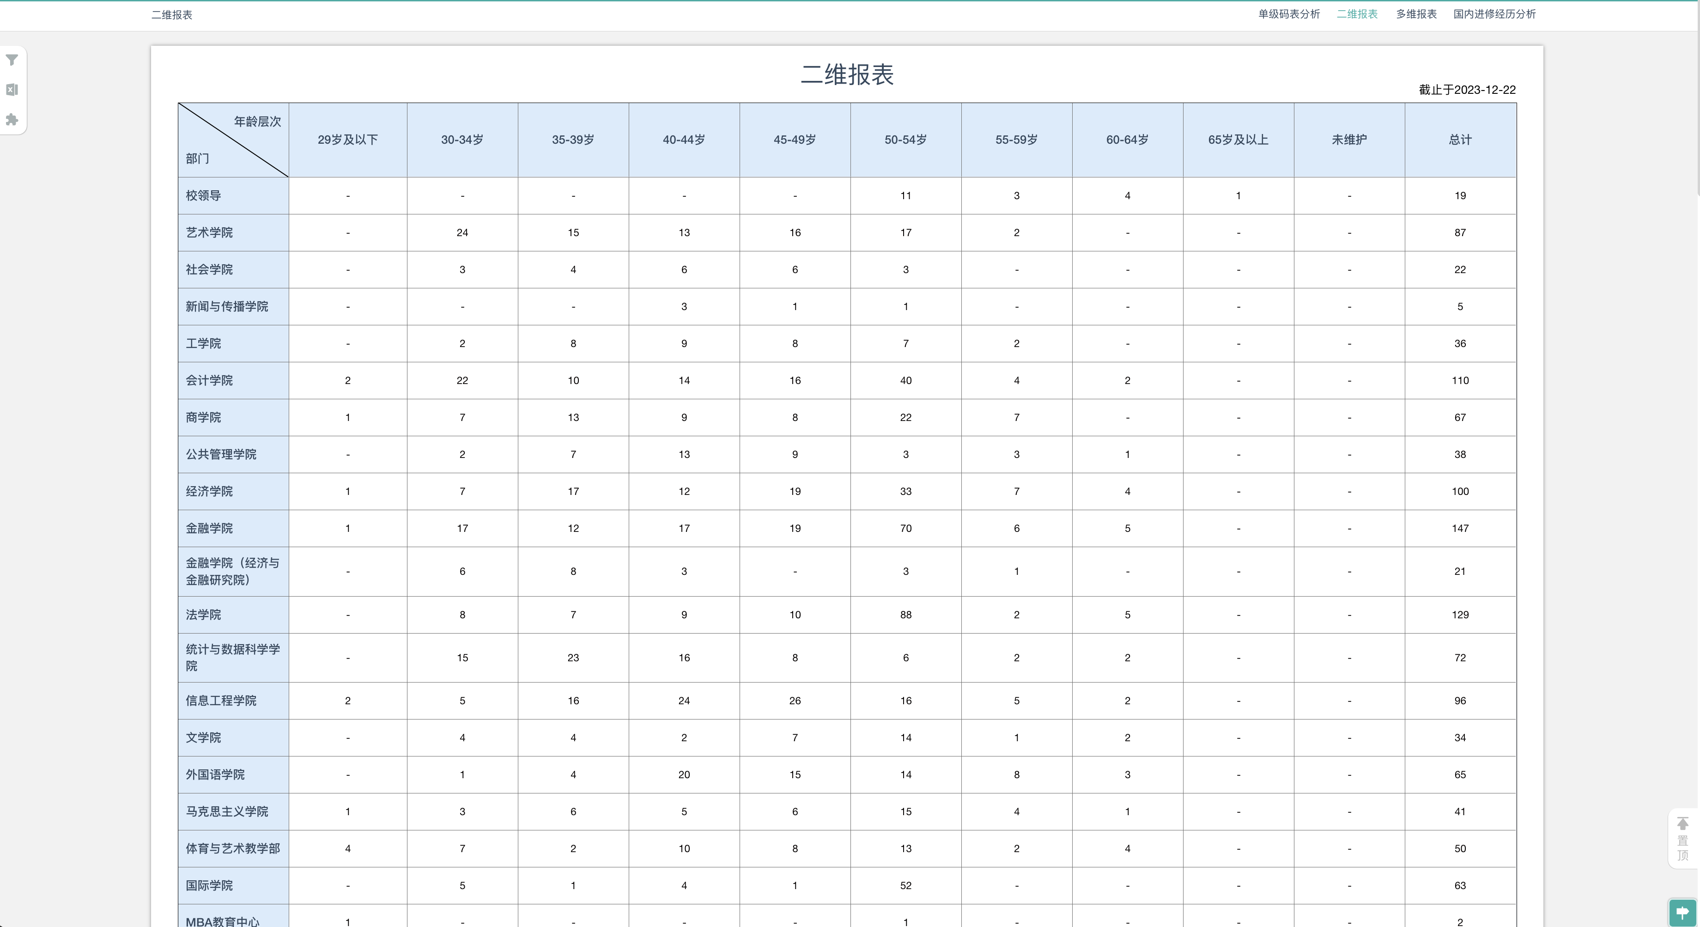Image resolution: width=1700 pixels, height=927 pixels.
Task: Click the 未维护 column header
Action: tap(1349, 140)
